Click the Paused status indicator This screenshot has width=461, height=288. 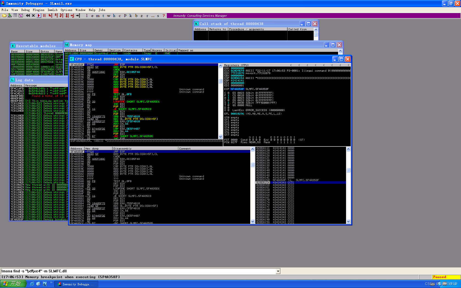(x=446, y=277)
